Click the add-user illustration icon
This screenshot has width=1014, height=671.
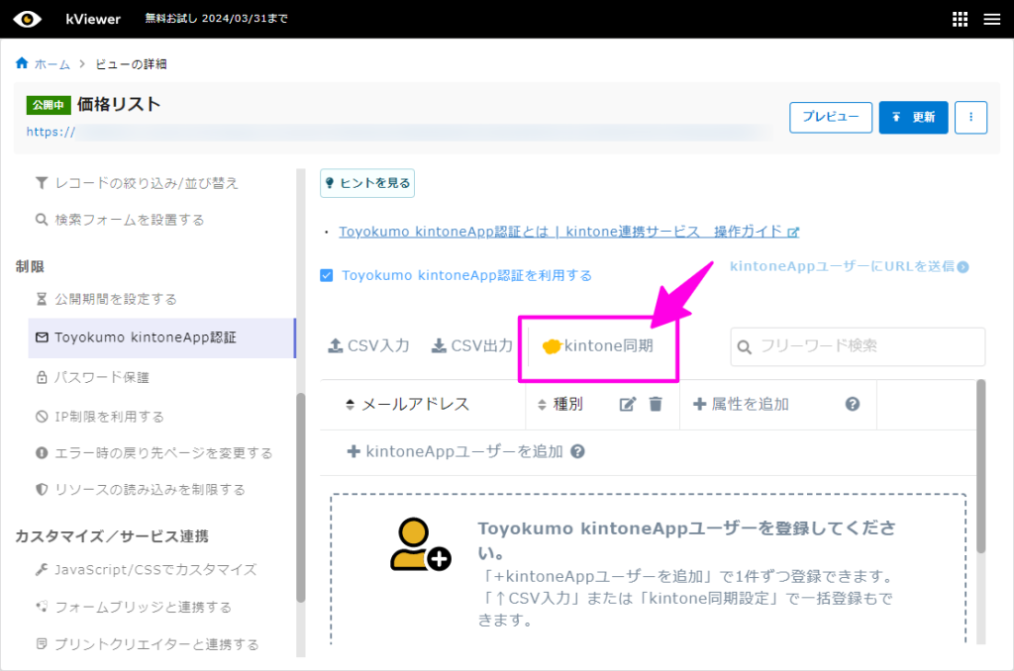(420, 544)
